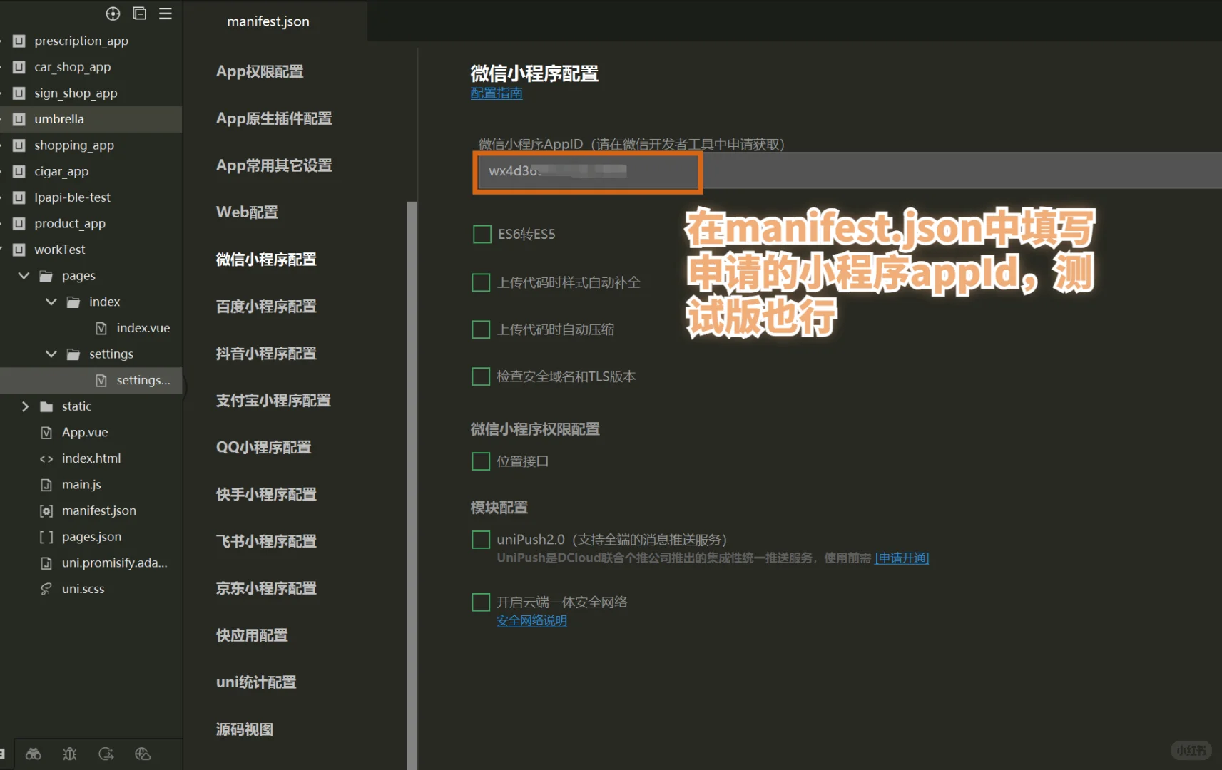Collapse all folders using the collapse icon

pos(139,13)
